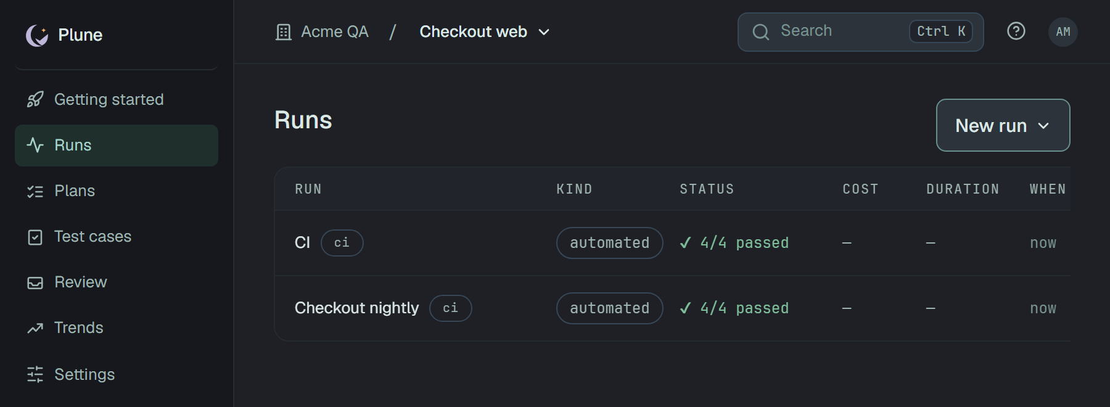Click the RUN column header
The height and width of the screenshot is (407, 1110).
[308, 189]
